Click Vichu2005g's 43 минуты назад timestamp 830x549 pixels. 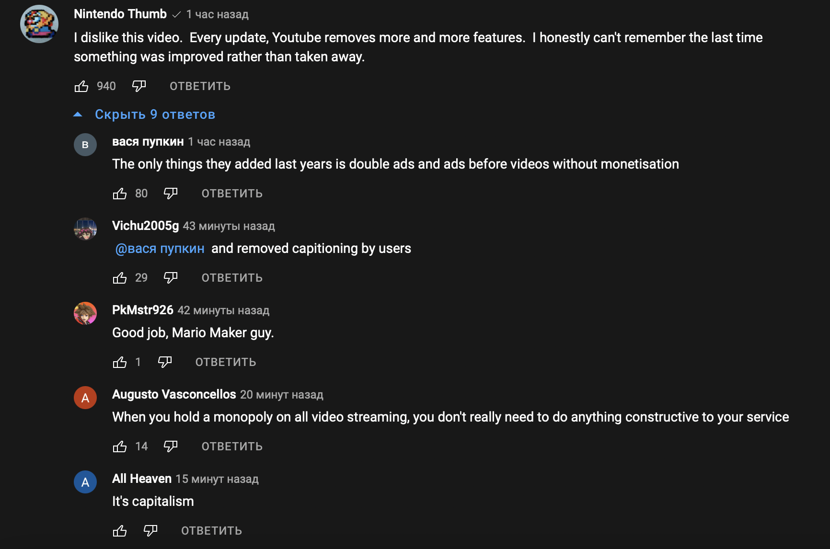click(x=229, y=226)
